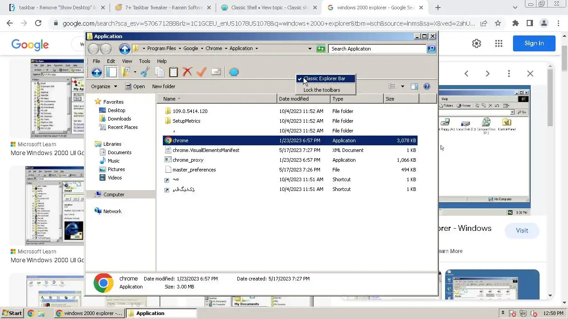
Task: Click the bookmark star in Chrome address bar
Action: 498,23
